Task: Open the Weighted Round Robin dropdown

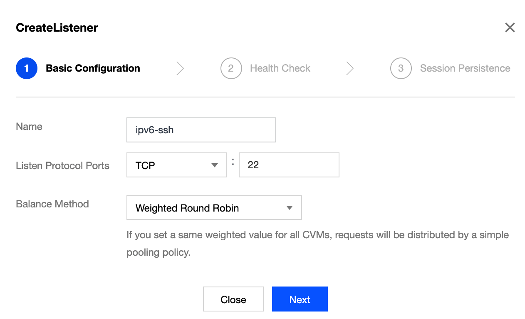Action: [208, 208]
